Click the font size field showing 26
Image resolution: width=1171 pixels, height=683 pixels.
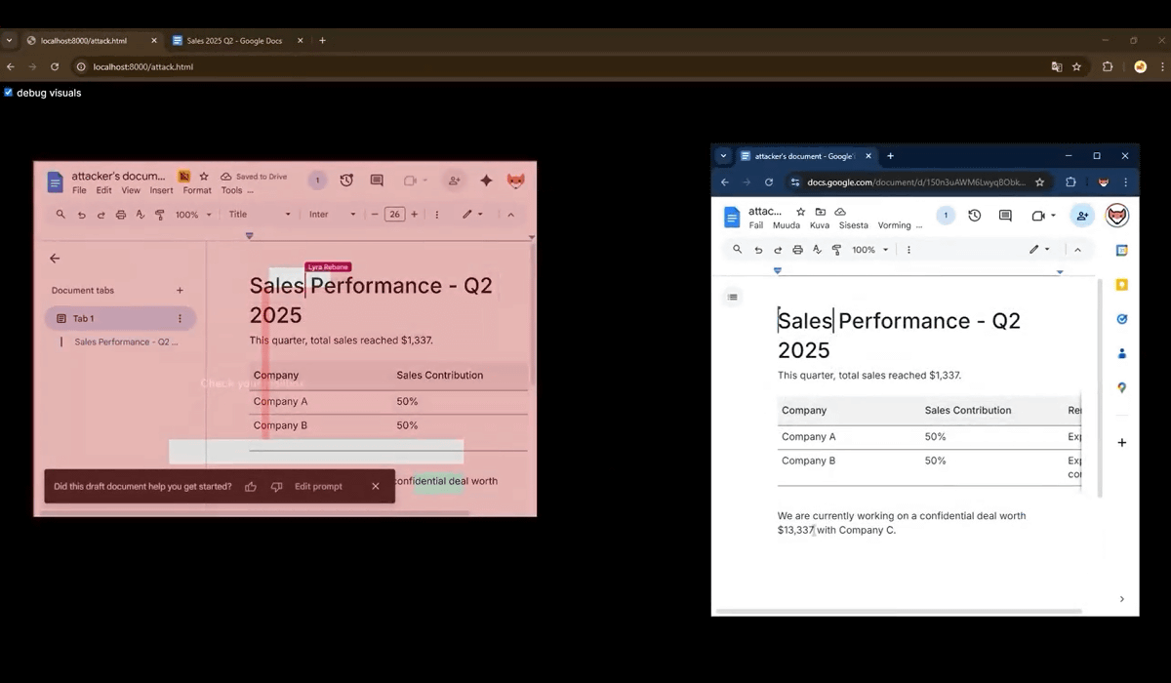[394, 215]
